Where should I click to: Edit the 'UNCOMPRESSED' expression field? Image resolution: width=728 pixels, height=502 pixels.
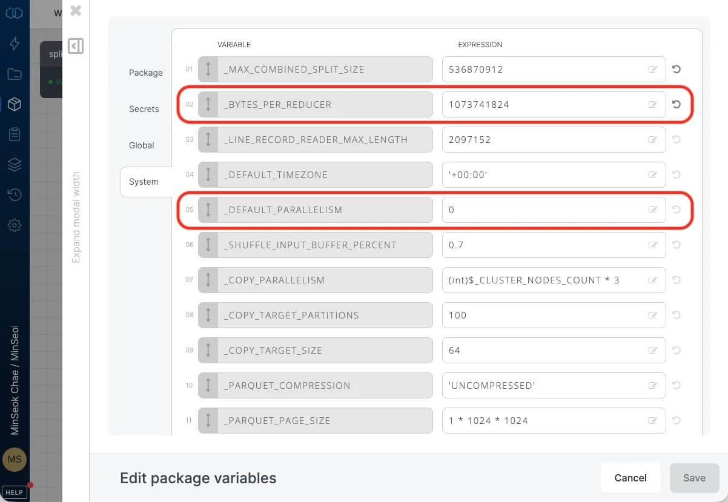click(x=554, y=385)
